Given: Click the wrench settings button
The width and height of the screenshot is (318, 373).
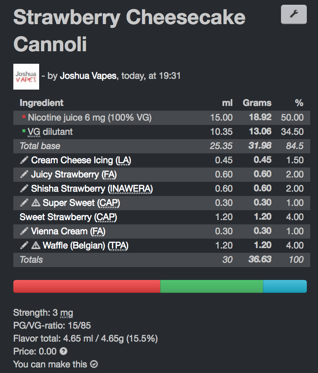Looking at the screenshot, I should click(x=293, y=15).
